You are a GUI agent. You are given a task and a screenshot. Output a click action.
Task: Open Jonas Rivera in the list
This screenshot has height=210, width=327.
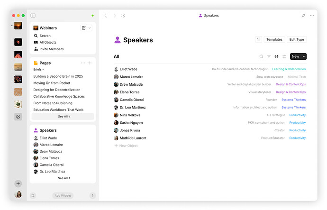(130, 130)
